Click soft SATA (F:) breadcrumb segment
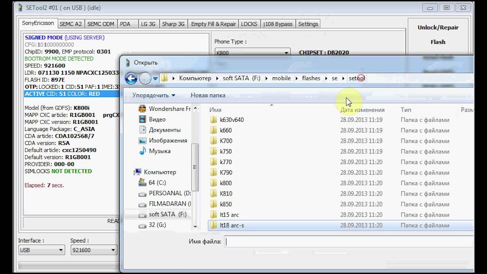The image size is (487, 274). [x=242, y=78]
